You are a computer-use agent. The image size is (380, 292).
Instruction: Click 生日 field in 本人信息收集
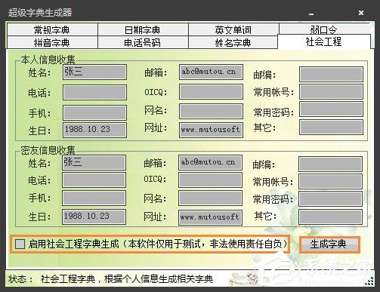tap(94, 130)
